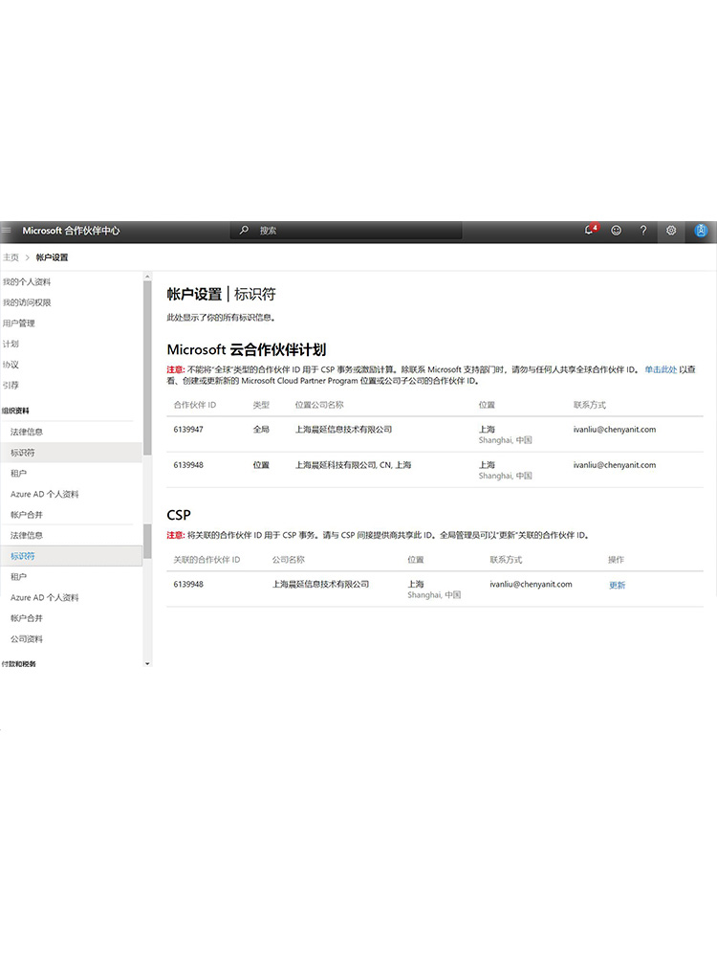This screenshot has width=717, height=957.
Task: Click the email in the CSP table row
Action: coord(531,584)
